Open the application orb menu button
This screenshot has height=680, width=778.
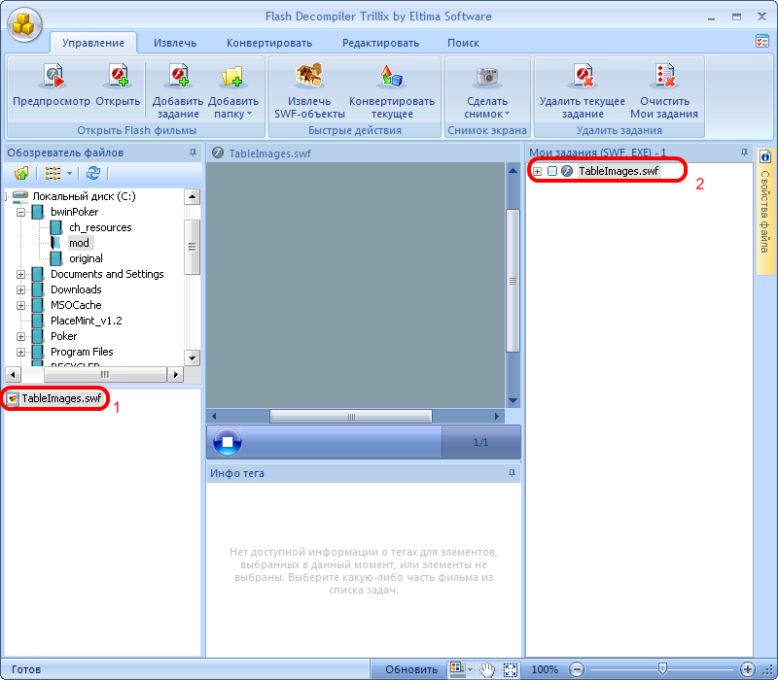[24, 23]
